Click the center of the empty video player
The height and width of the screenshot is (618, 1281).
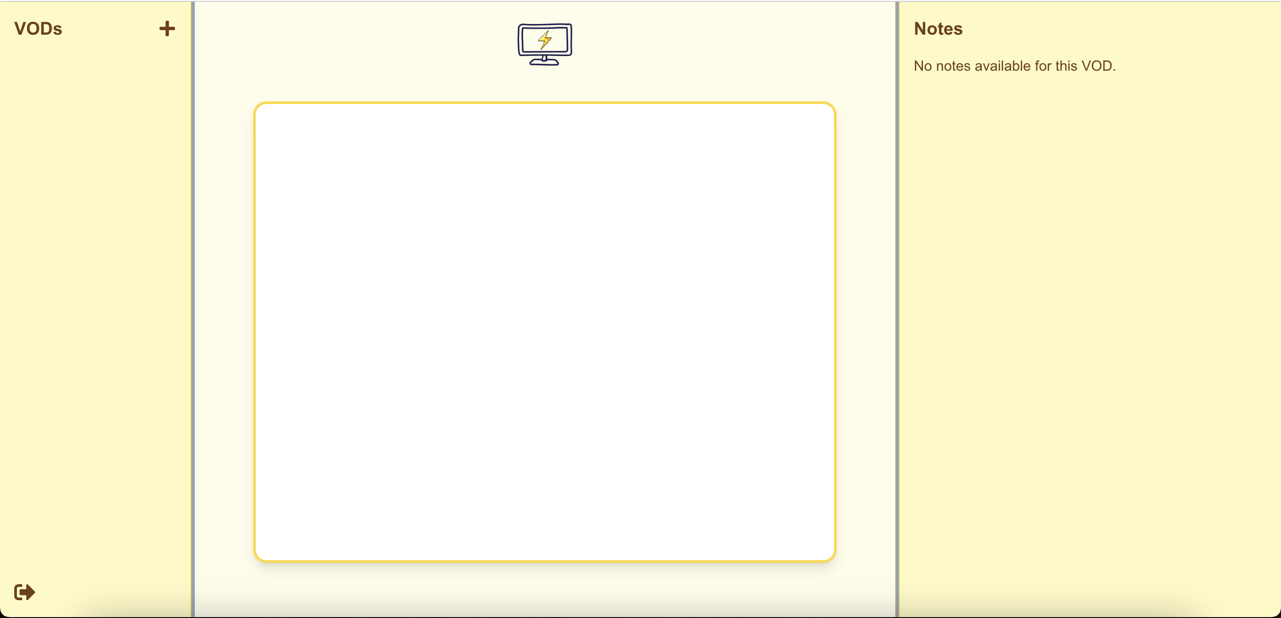[544, 332]
